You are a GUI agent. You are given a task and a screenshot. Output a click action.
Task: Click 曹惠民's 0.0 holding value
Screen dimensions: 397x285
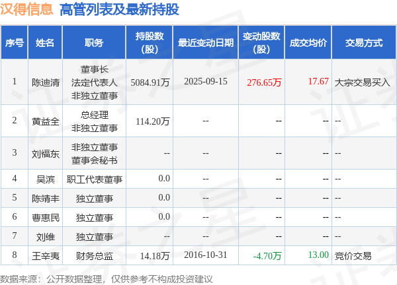pos(164,216)
